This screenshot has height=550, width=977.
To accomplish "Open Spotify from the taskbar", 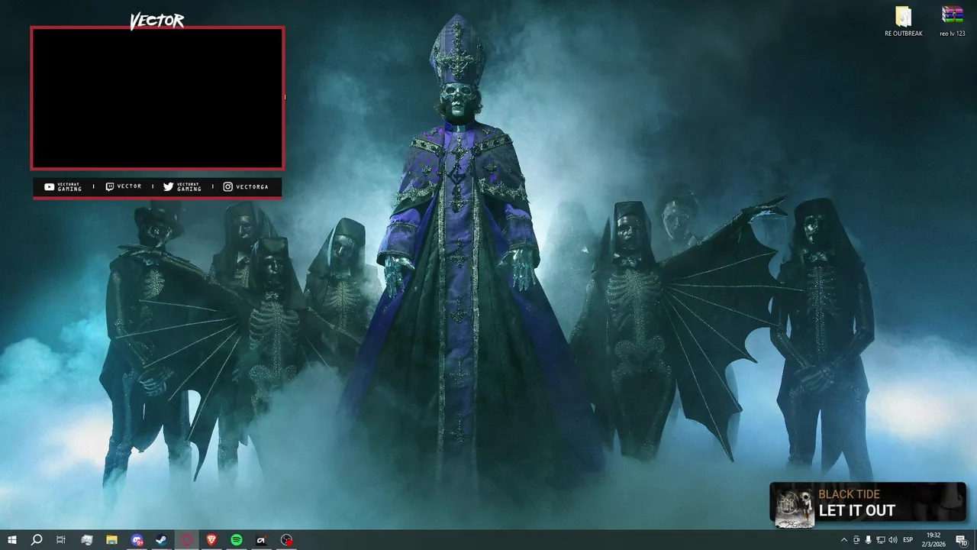I will (x=237, y=540).
